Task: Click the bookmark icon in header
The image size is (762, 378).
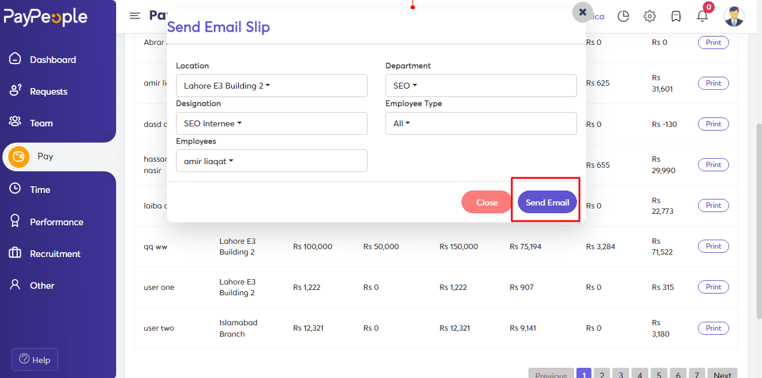Action: click(676, 16)
